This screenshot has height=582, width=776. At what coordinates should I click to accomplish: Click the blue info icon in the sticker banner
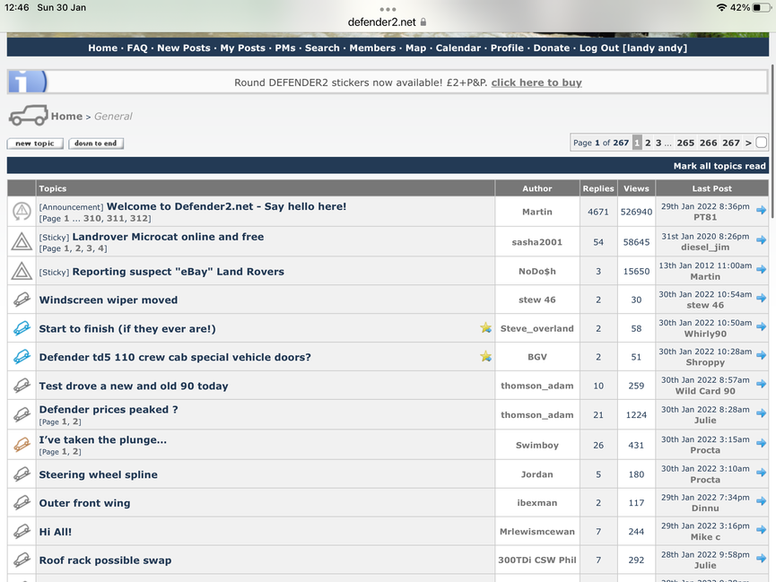(28, 82)
